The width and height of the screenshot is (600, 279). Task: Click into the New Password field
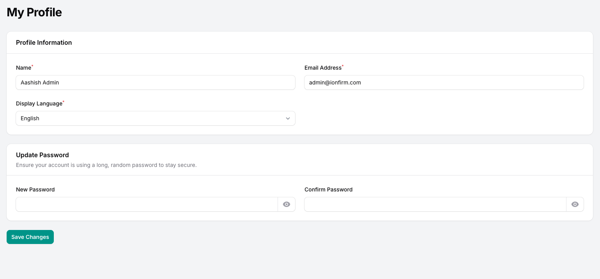[x=147, y=204]
